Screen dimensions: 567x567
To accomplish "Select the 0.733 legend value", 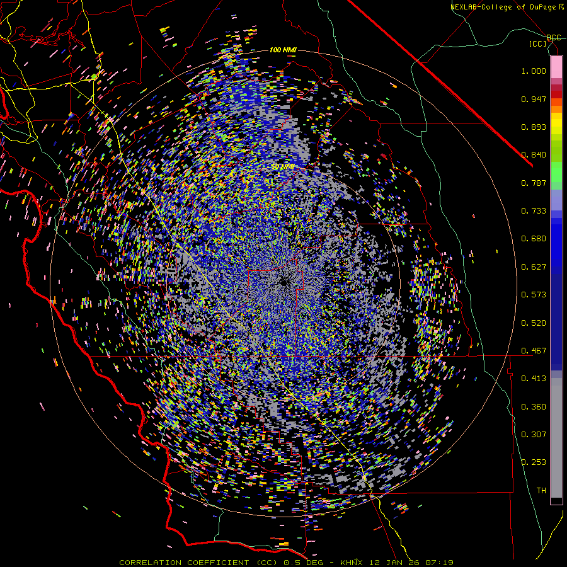I will pyautogui.click(x=534, y=211).
